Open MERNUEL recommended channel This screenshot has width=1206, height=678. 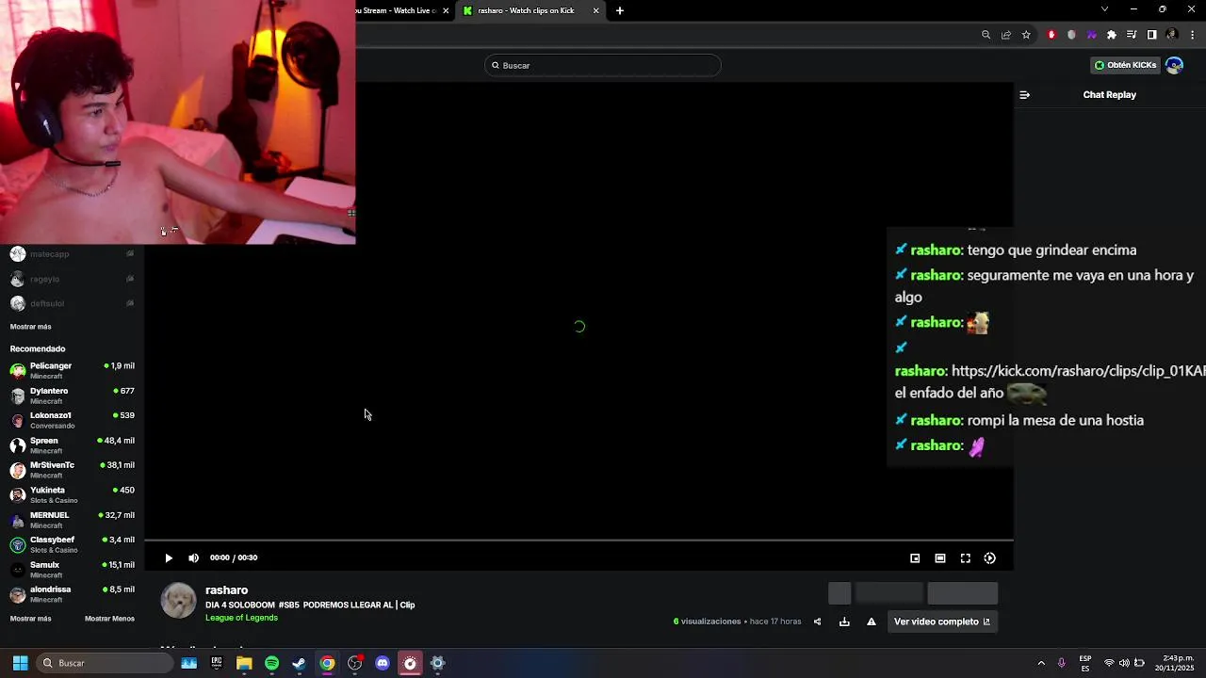pyautogui.click(x=72, y=520)
